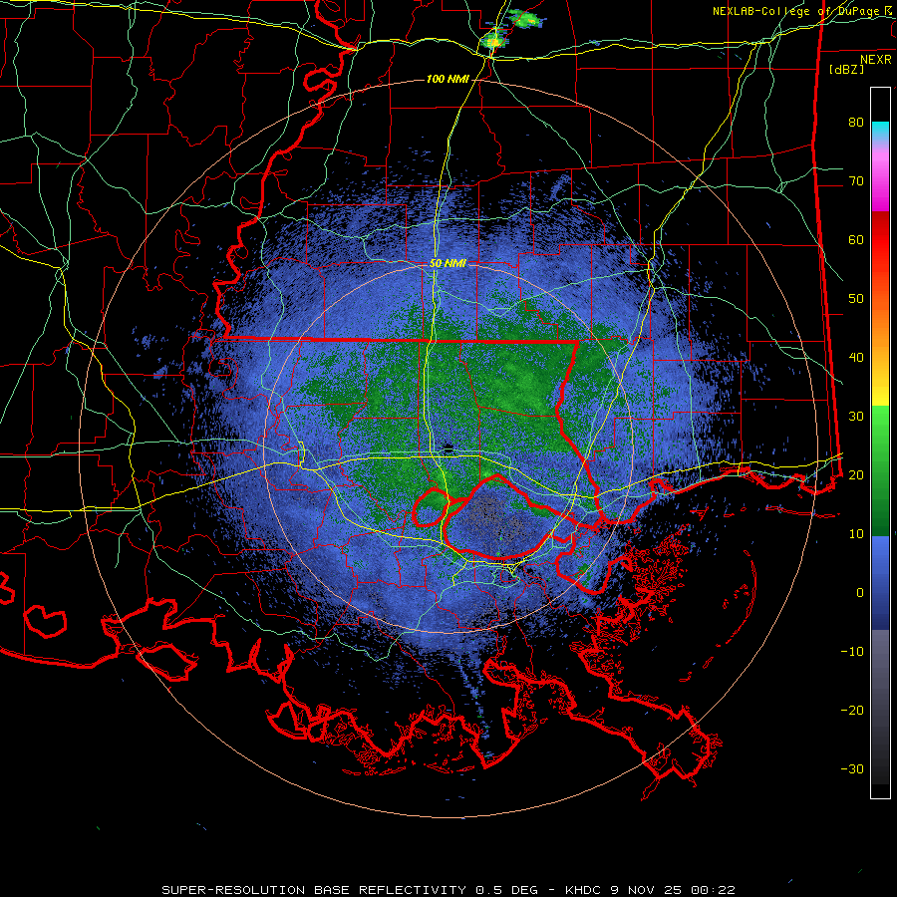This screenshot has width=897, height=897.
Task: Click the NEXLAB-College of DuPage credit text
Action: (802, 11)
